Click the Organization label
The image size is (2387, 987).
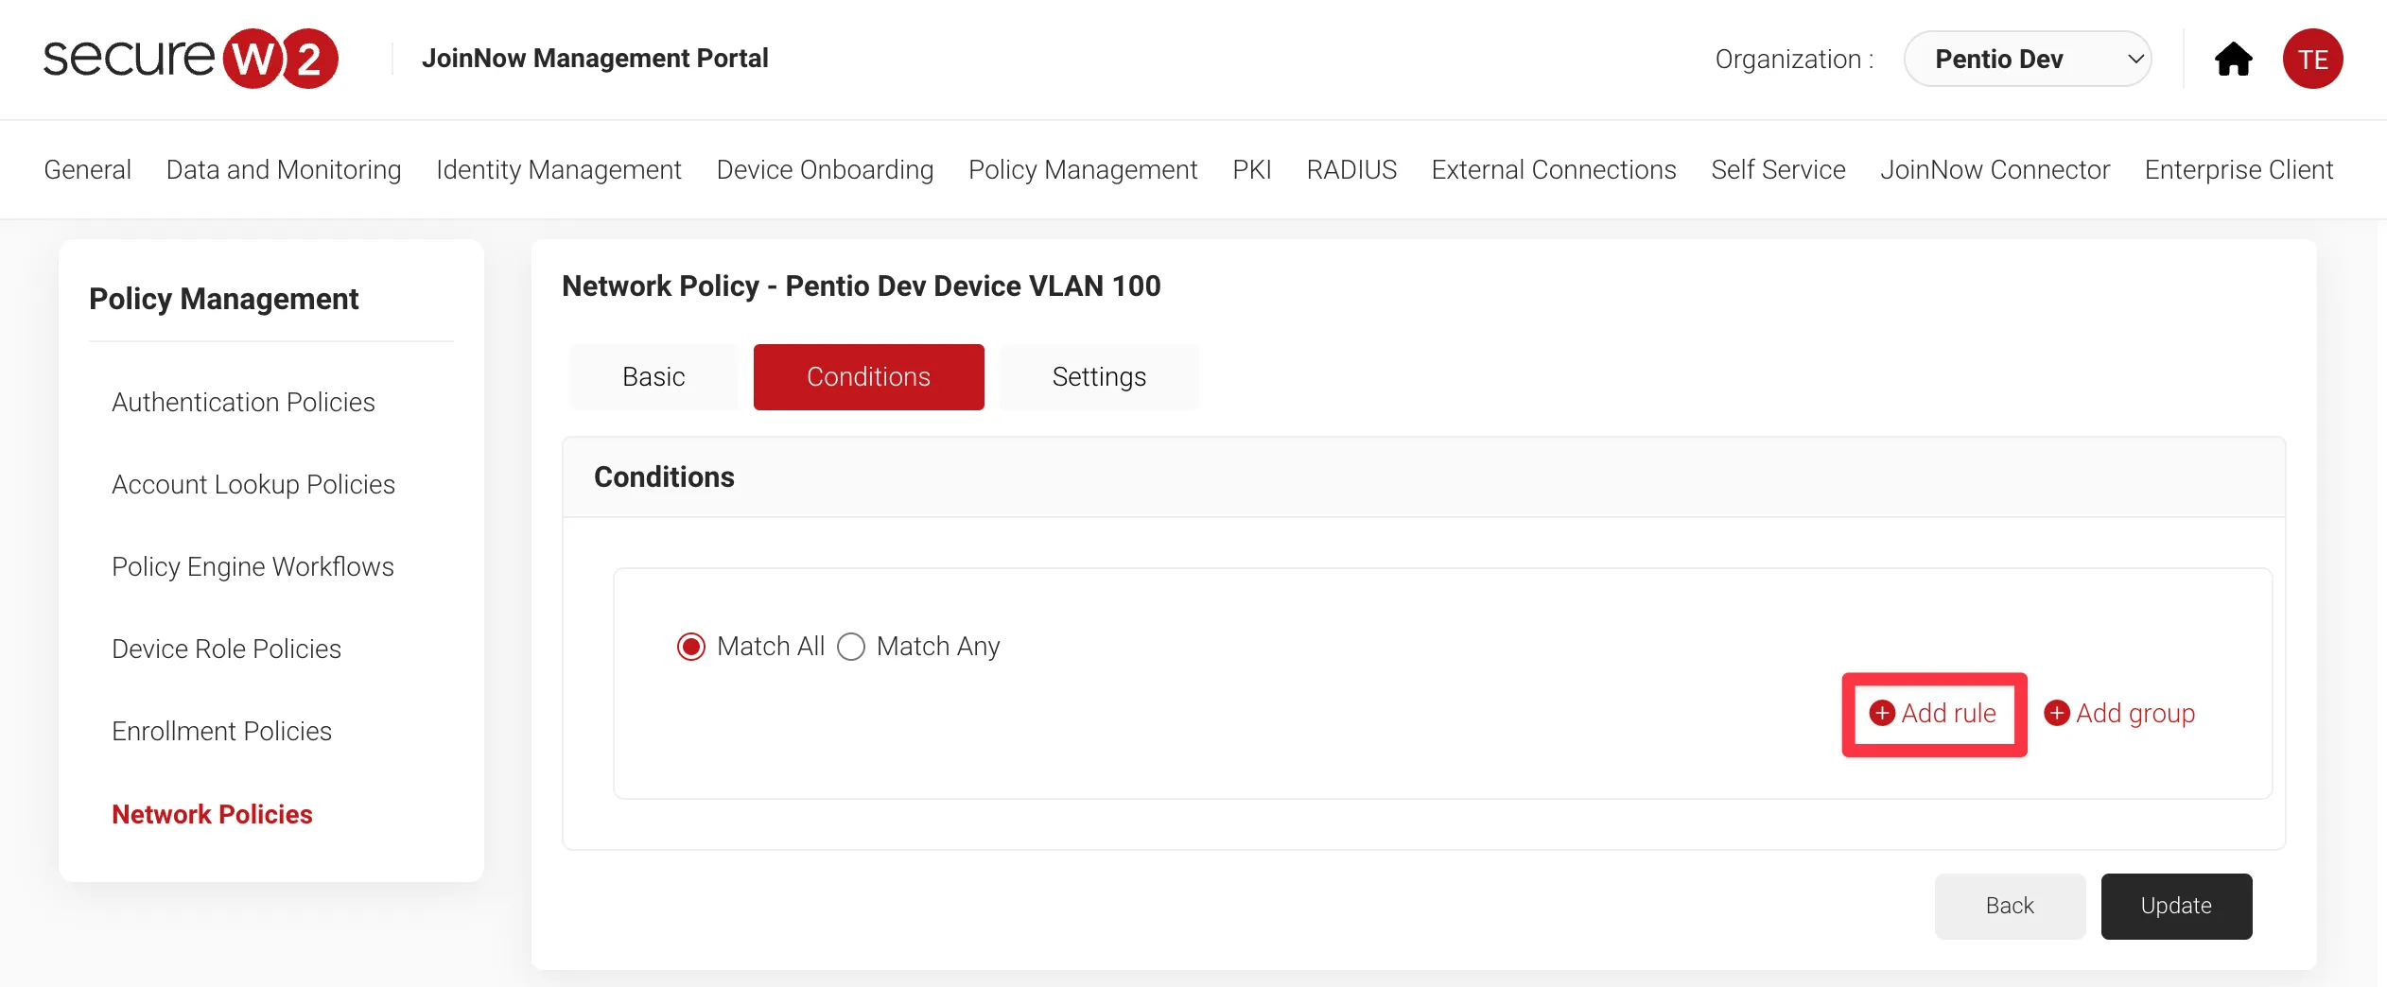coord(1794,59)
